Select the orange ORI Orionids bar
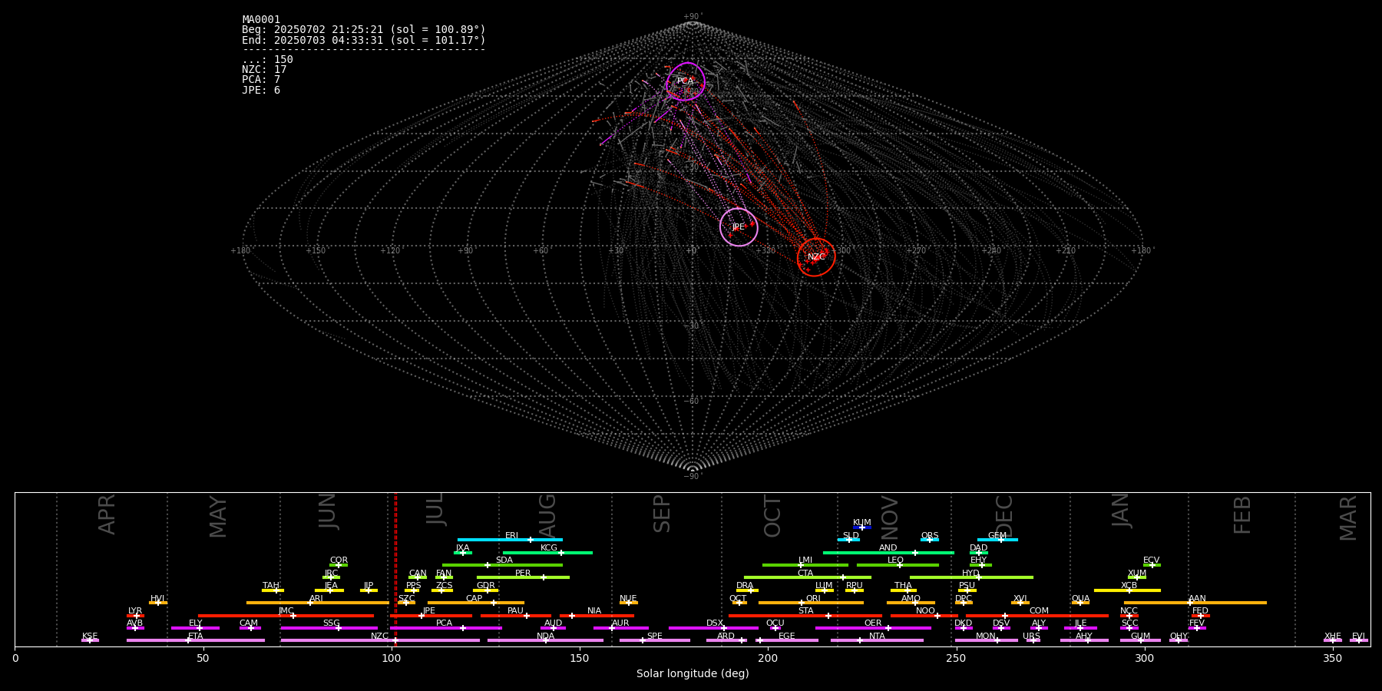 pyautogui.click(x=811, y=603)
